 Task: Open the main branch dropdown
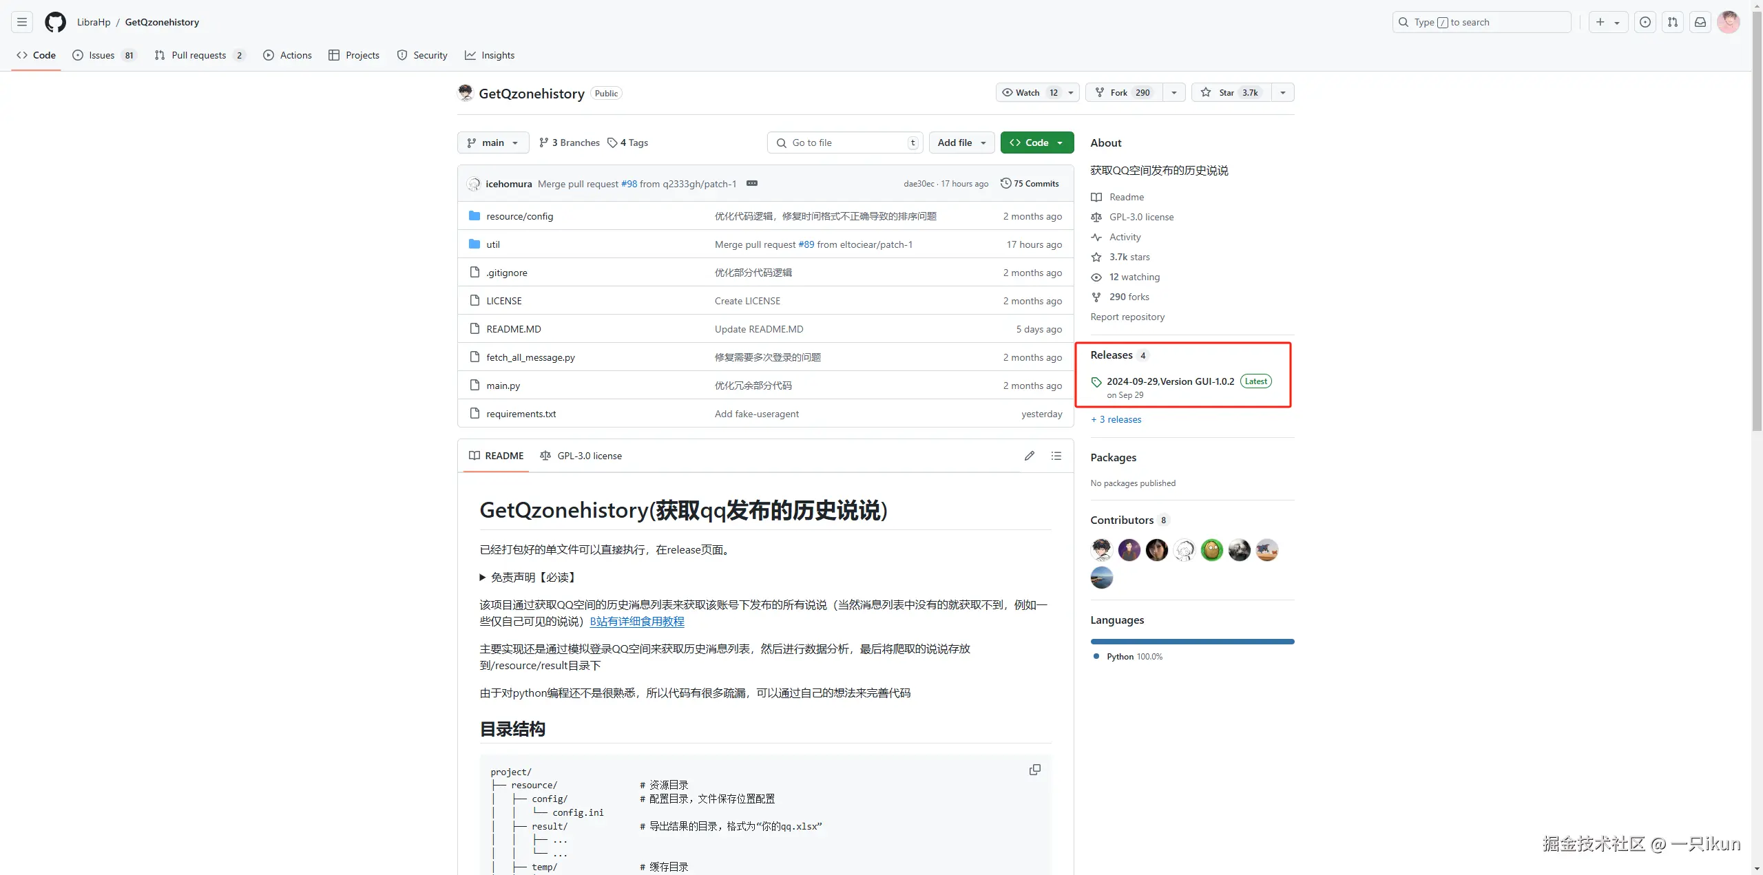(492, 143)
